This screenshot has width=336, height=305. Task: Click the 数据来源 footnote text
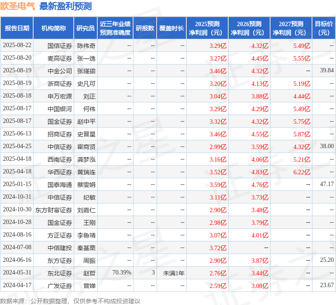tap(70, 301)
